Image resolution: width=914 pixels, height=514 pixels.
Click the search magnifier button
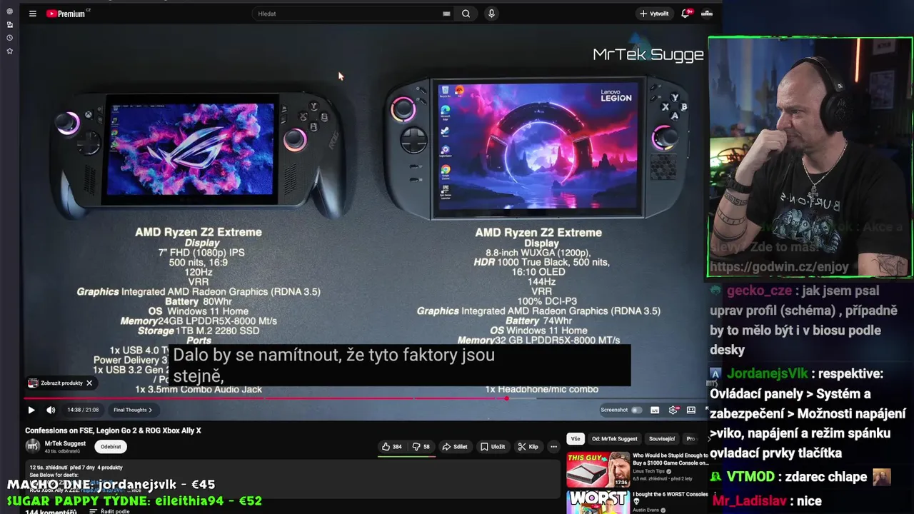466,14
